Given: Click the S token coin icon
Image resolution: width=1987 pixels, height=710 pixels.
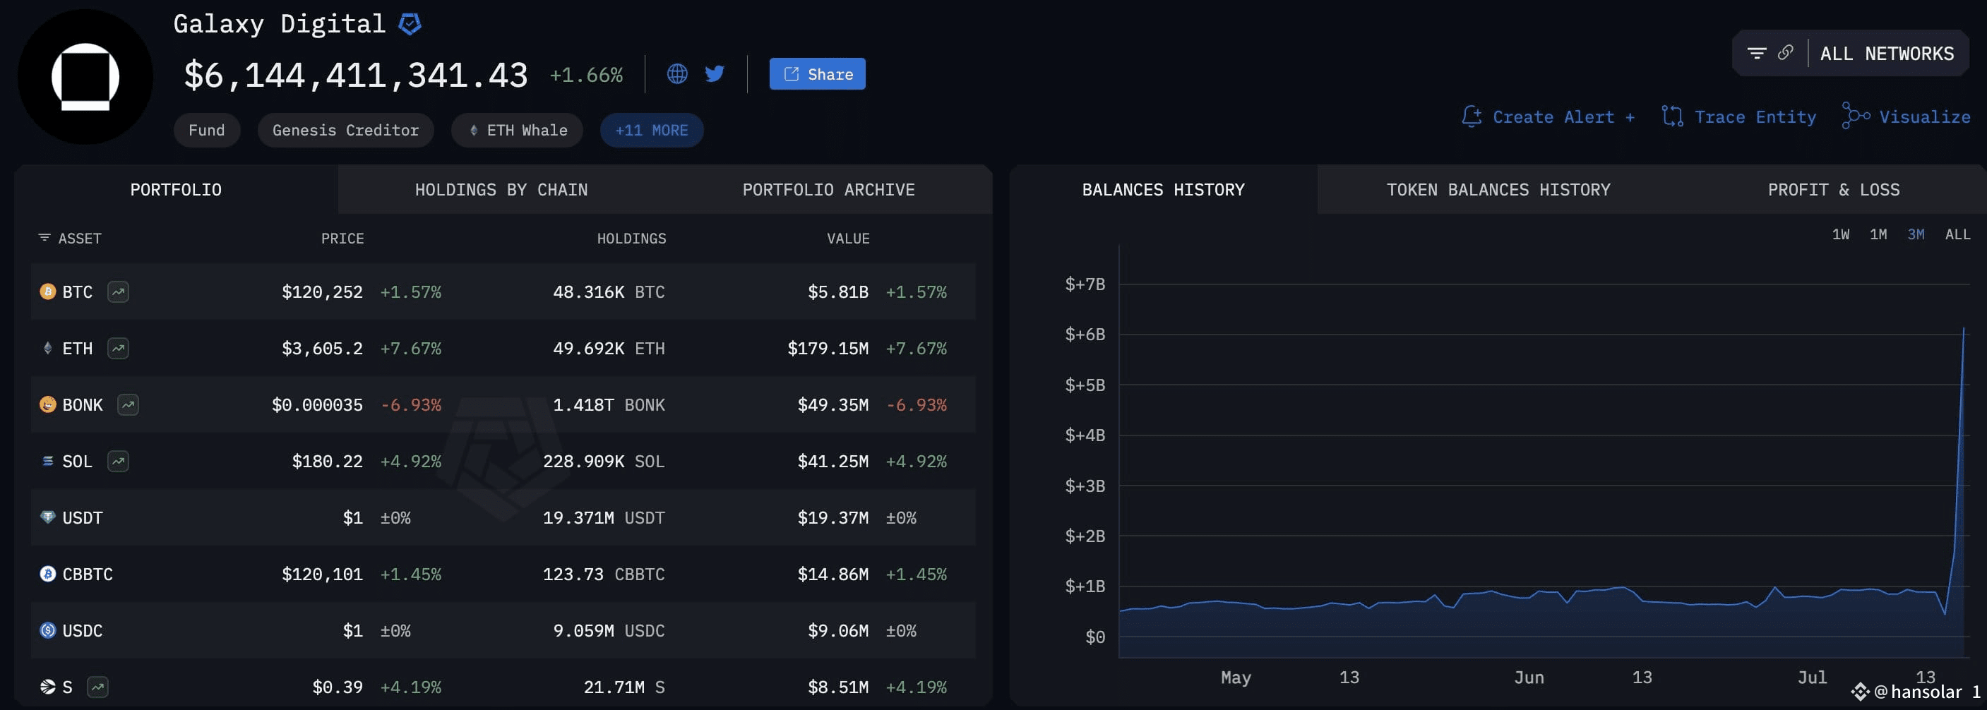Looking at the screenshot, I should click(x=48, y=687).
